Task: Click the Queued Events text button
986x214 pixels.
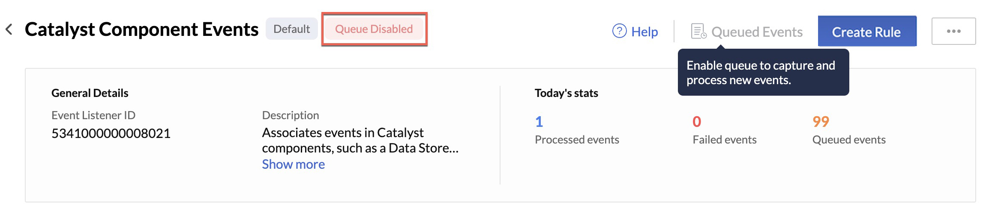Action: tap(757, 32)
